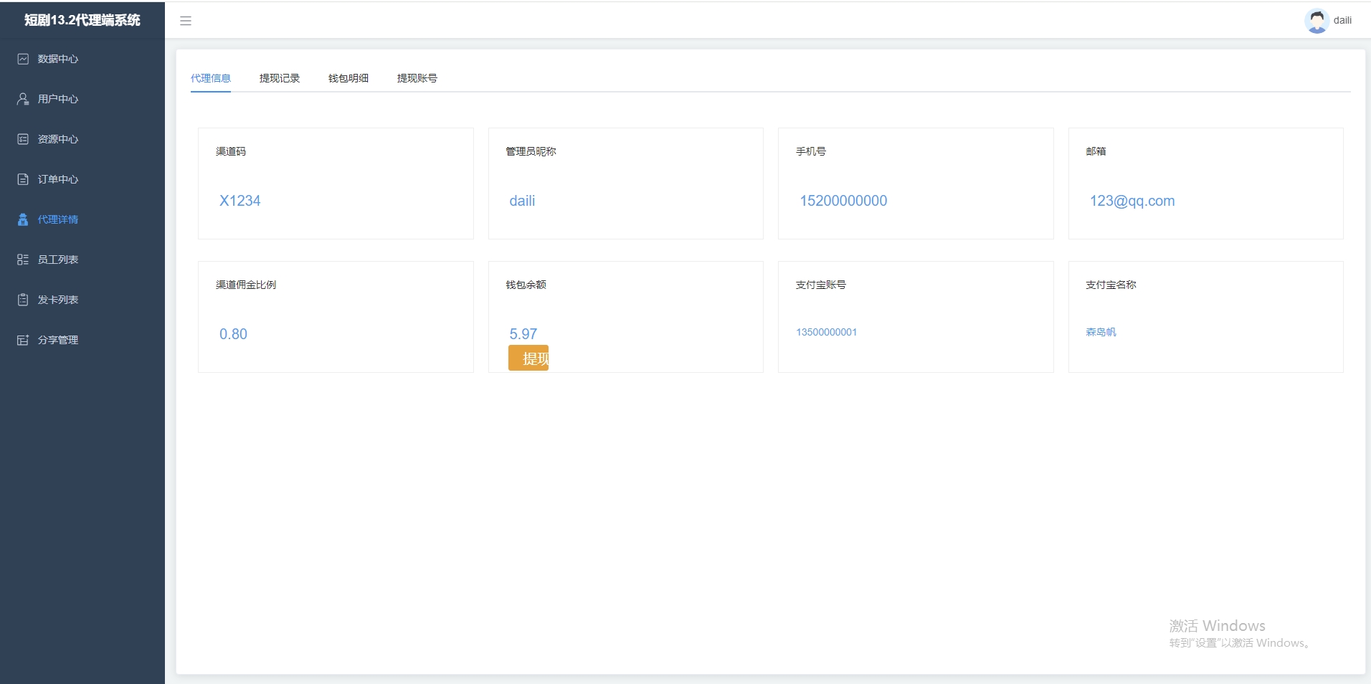Click the 员工列表 list icon

point(23,260)
